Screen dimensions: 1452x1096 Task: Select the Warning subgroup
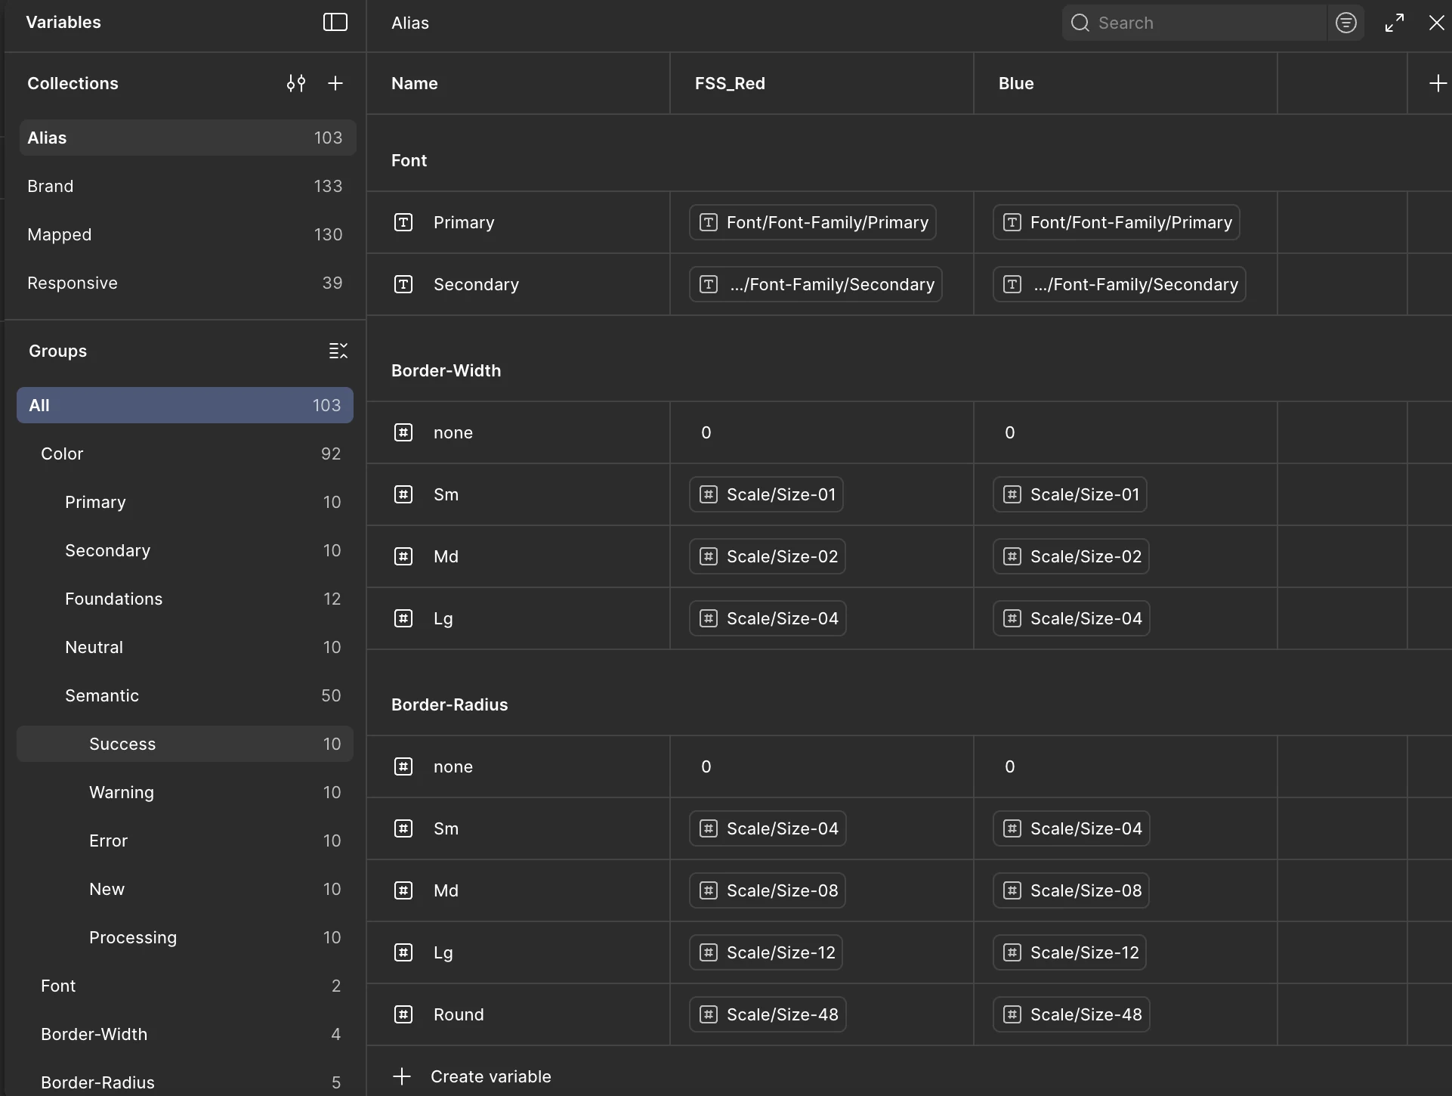(185, 792)
